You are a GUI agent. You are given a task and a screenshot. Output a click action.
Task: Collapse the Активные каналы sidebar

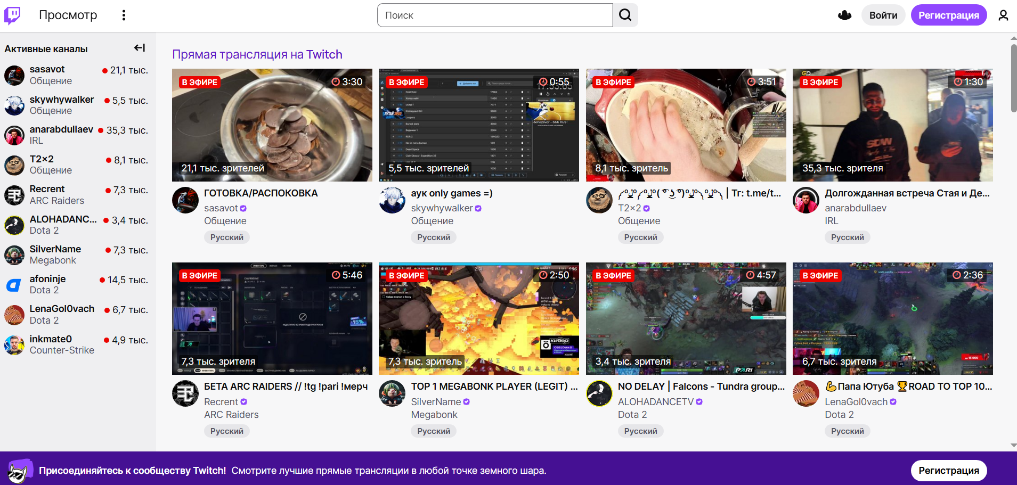click(140, 48)
